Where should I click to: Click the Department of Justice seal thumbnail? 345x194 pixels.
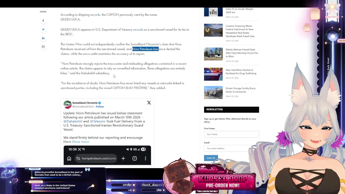[213, 30]
